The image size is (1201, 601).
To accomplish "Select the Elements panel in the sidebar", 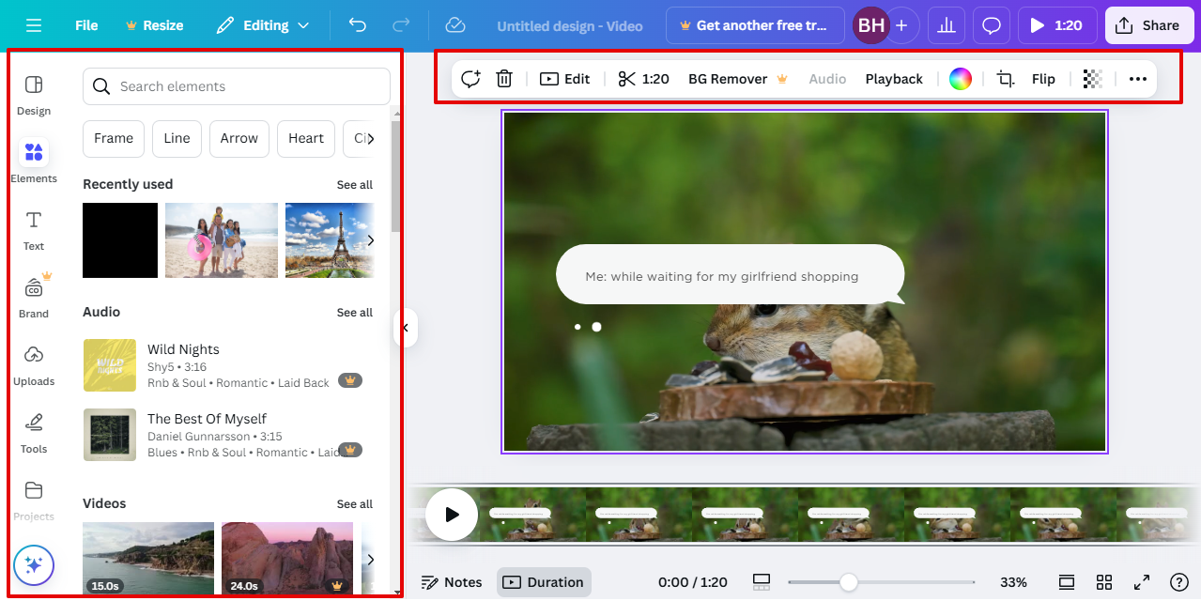I will click(34, 160).
